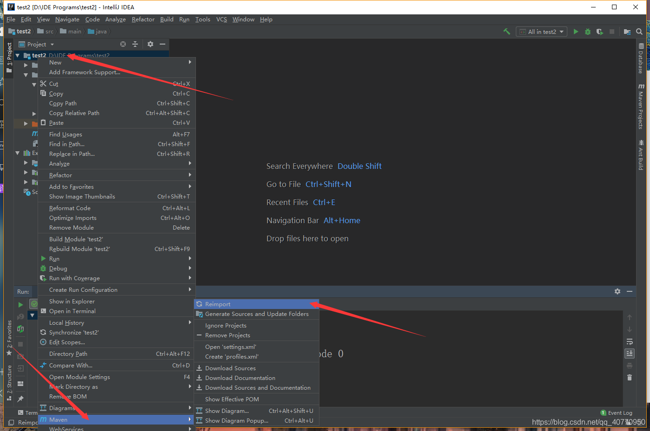The image size is (650, 431).
Task: Click soft-wrap icon on the Run console right side
Action: click(630, 342)
